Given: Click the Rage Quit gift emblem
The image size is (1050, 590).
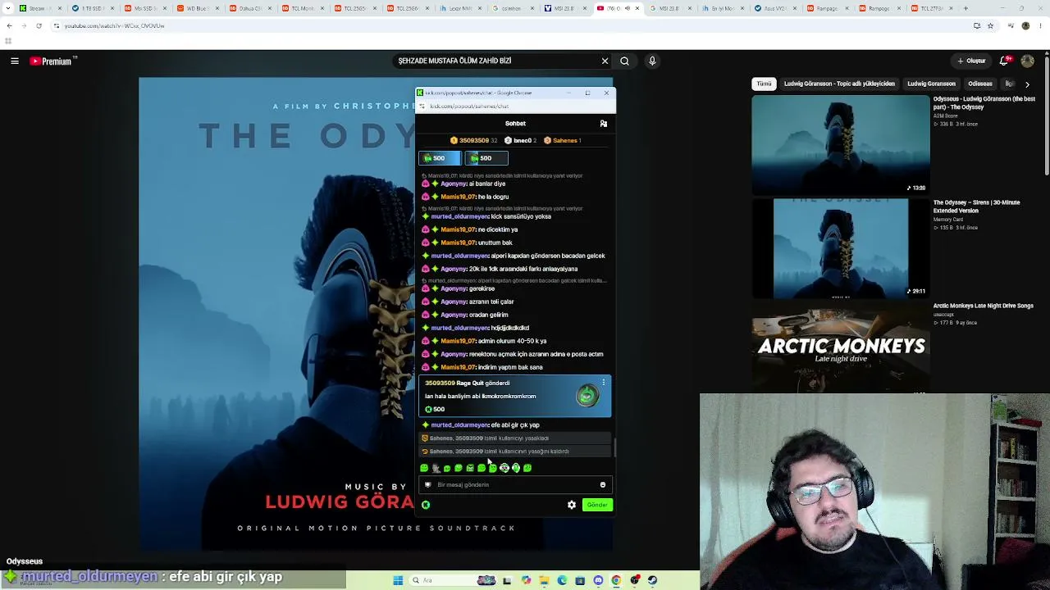Looking at the screenshot, I should click(587, 397).
